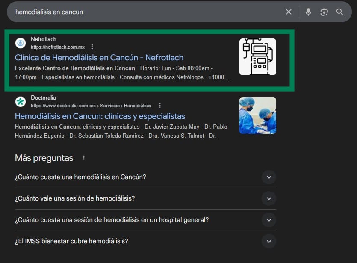Expand '¿Cuánto vale una sesión de hemodiálisis?'
This screenshot has width=357, height=263.
[268, 198]
